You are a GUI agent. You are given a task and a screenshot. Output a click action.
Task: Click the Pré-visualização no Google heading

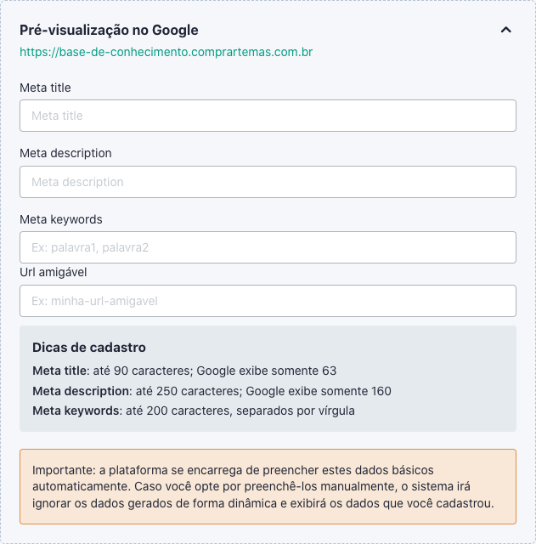(x=109, y=30)
